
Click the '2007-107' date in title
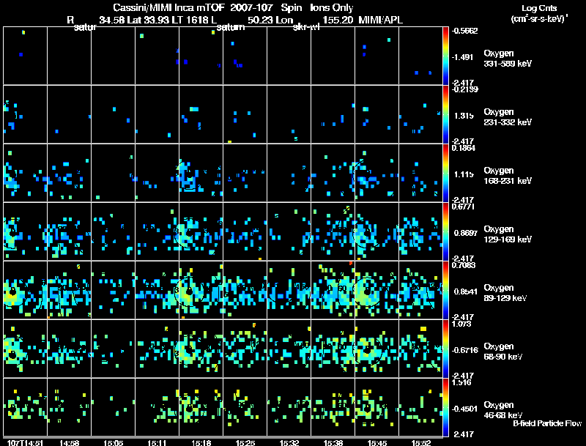pos(251,8)
